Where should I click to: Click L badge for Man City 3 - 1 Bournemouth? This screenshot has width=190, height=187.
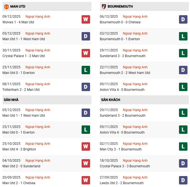click(183, 147)
